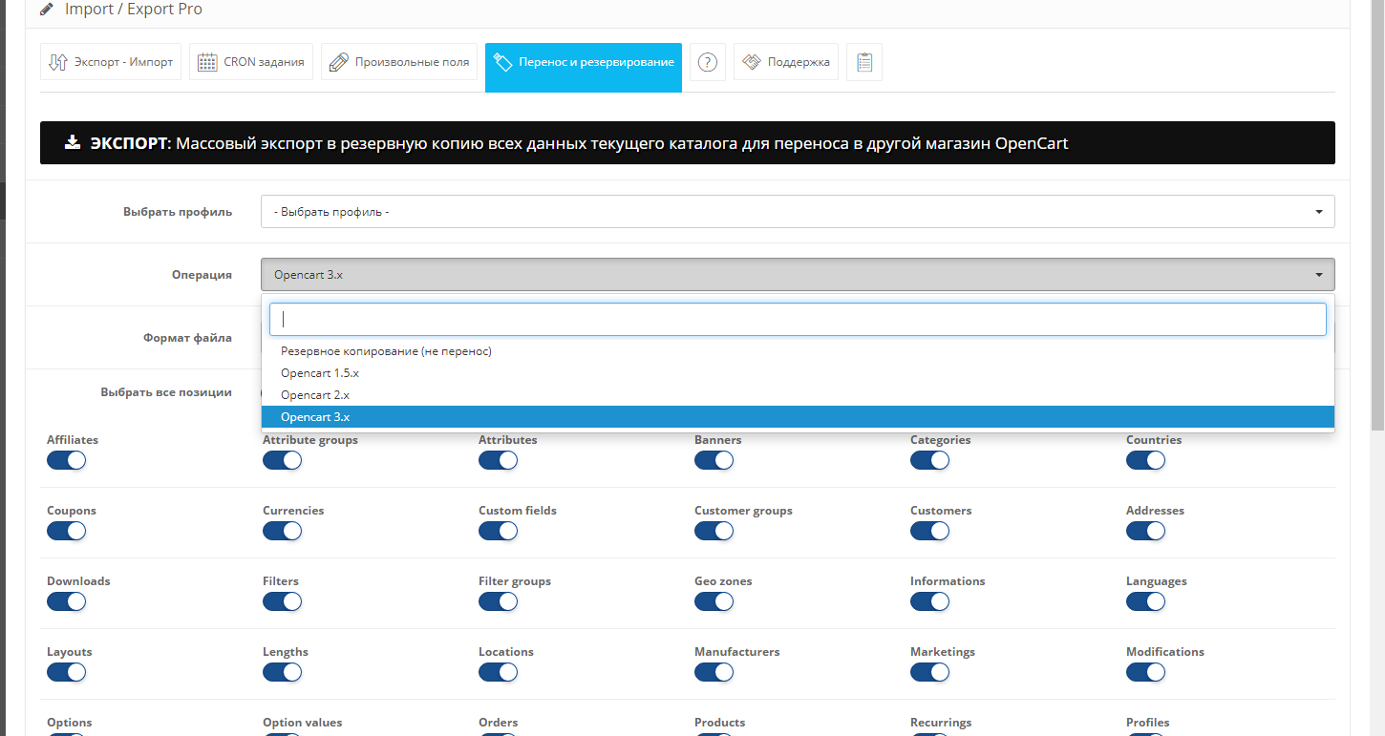Open the clipboard notes tab
The height and width of the screenshot is (736, 1385).
point(864,62)
